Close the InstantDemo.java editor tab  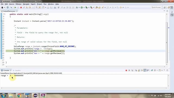[x=17, y=11]
